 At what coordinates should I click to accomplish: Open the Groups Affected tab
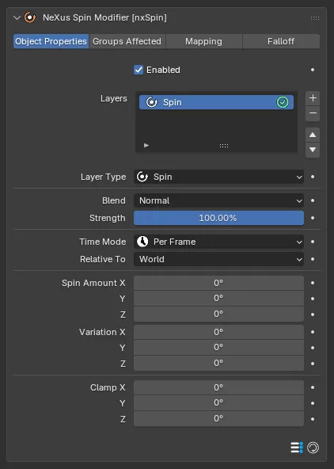click(127, 41)
